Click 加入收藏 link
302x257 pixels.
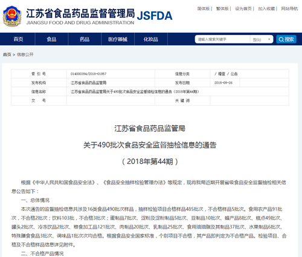(x=266, y=8)
